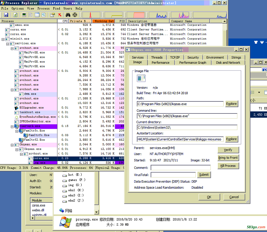Click the Save toolbar icon

pos(6,15)
